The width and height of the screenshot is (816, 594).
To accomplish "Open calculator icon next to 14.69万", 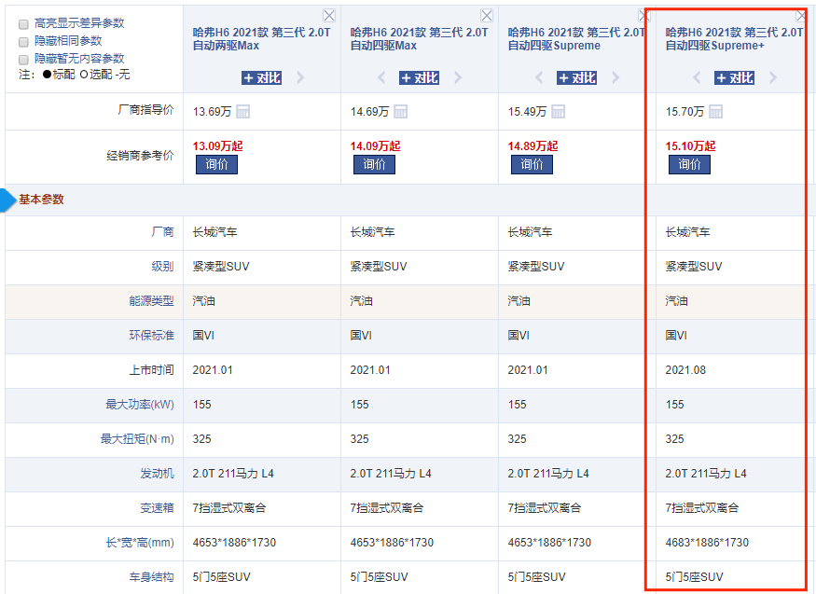I will point(401,111).
